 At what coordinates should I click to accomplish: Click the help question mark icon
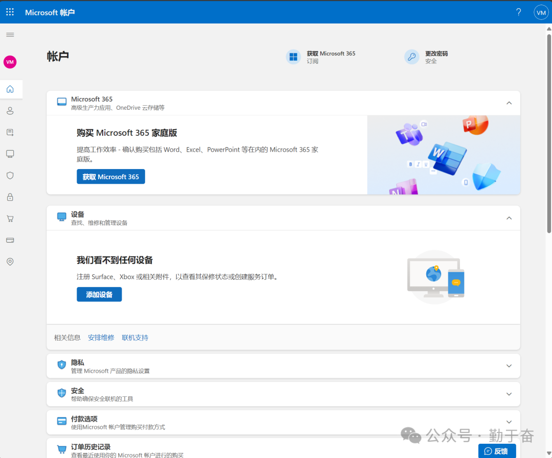click(x=519, y=12)
